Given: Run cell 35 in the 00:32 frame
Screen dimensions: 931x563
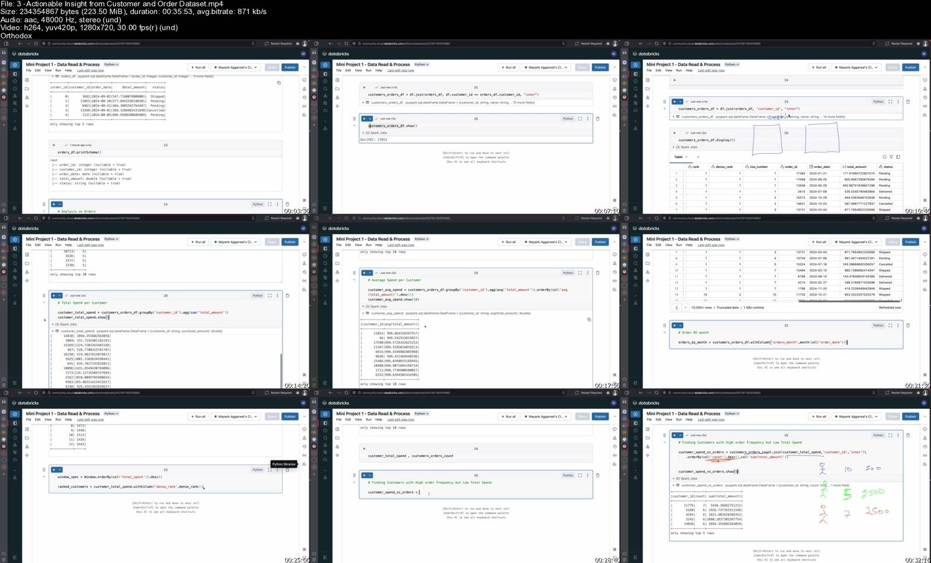Looking at the screenshot, I should coord(675,435).
